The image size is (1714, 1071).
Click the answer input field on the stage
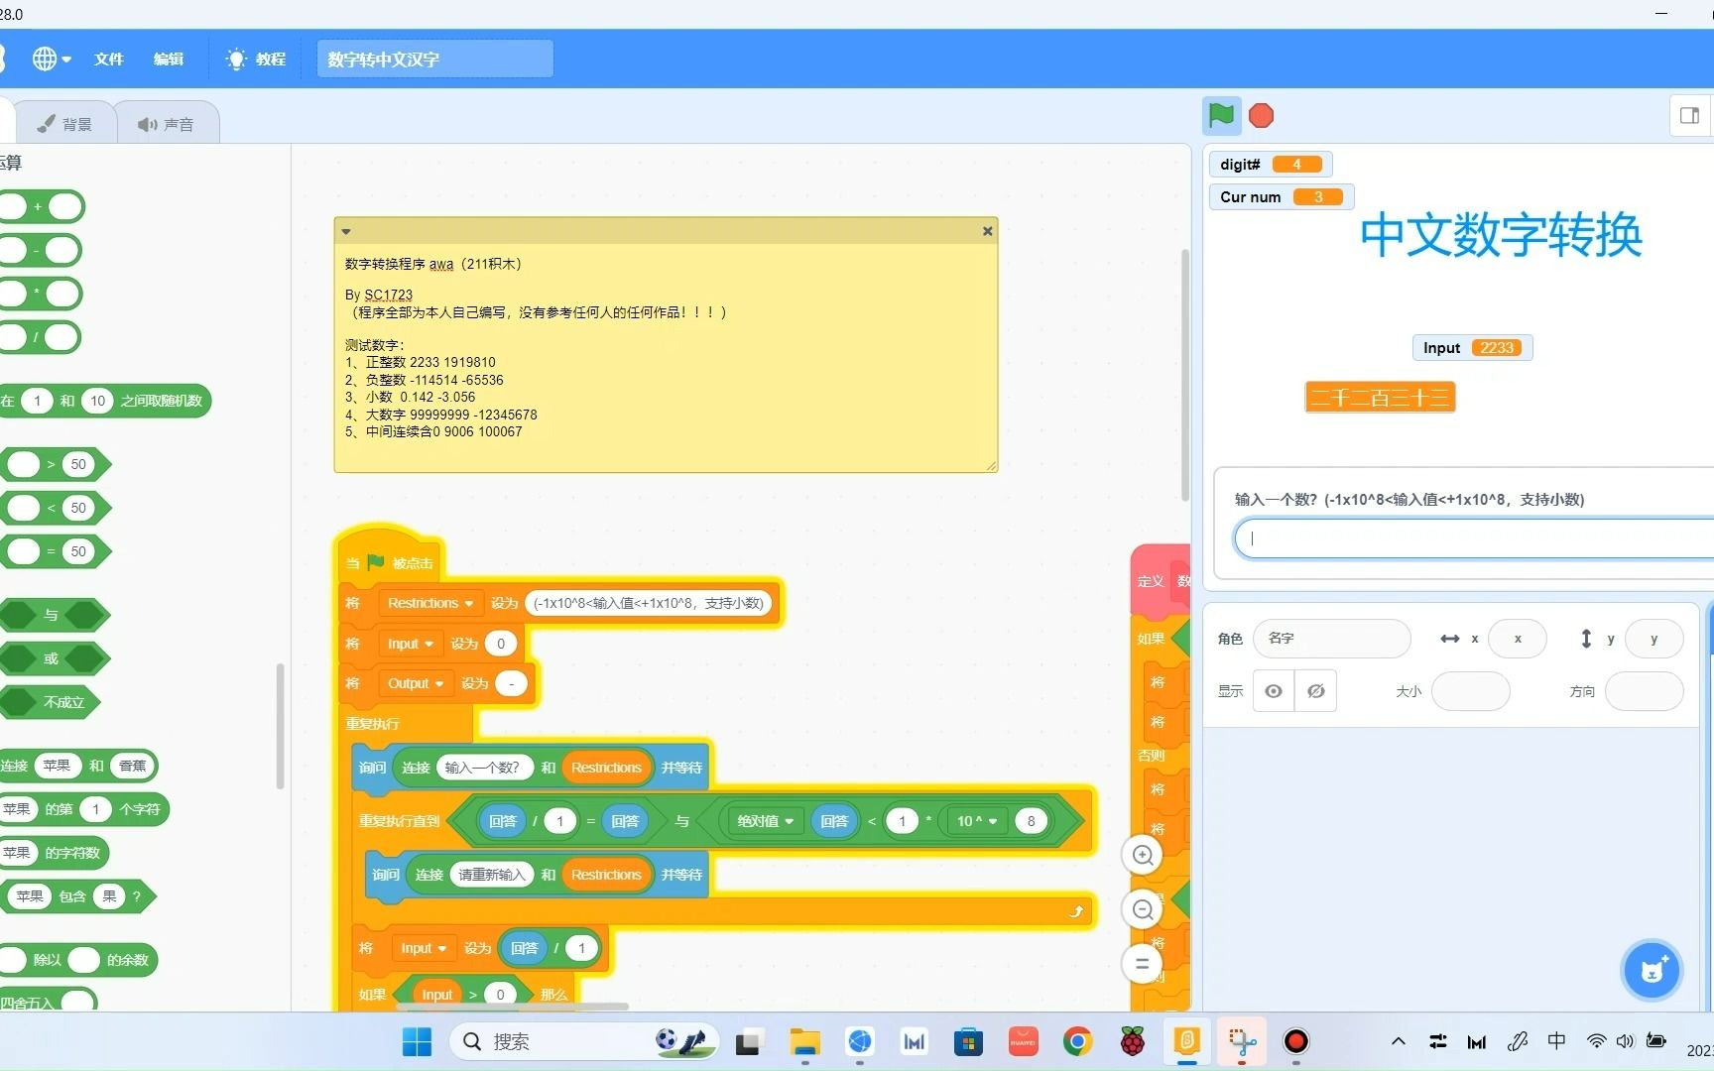1470,537
